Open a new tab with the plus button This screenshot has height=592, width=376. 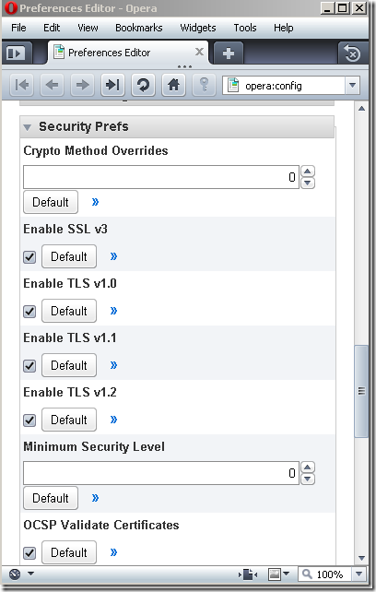click(229, 53)
